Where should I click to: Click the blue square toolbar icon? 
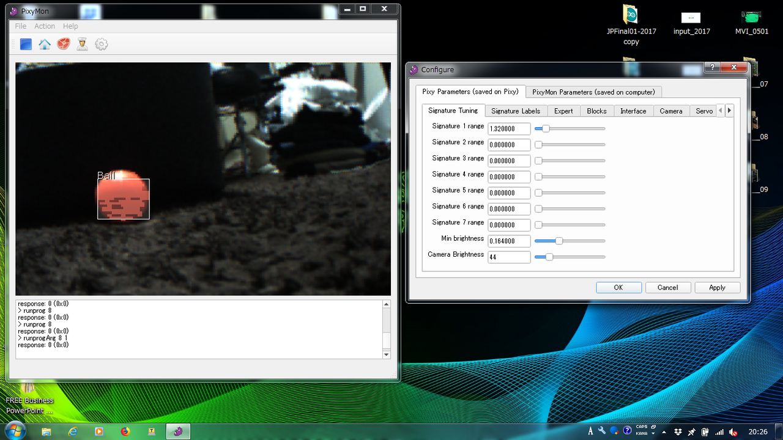point(25,44)
